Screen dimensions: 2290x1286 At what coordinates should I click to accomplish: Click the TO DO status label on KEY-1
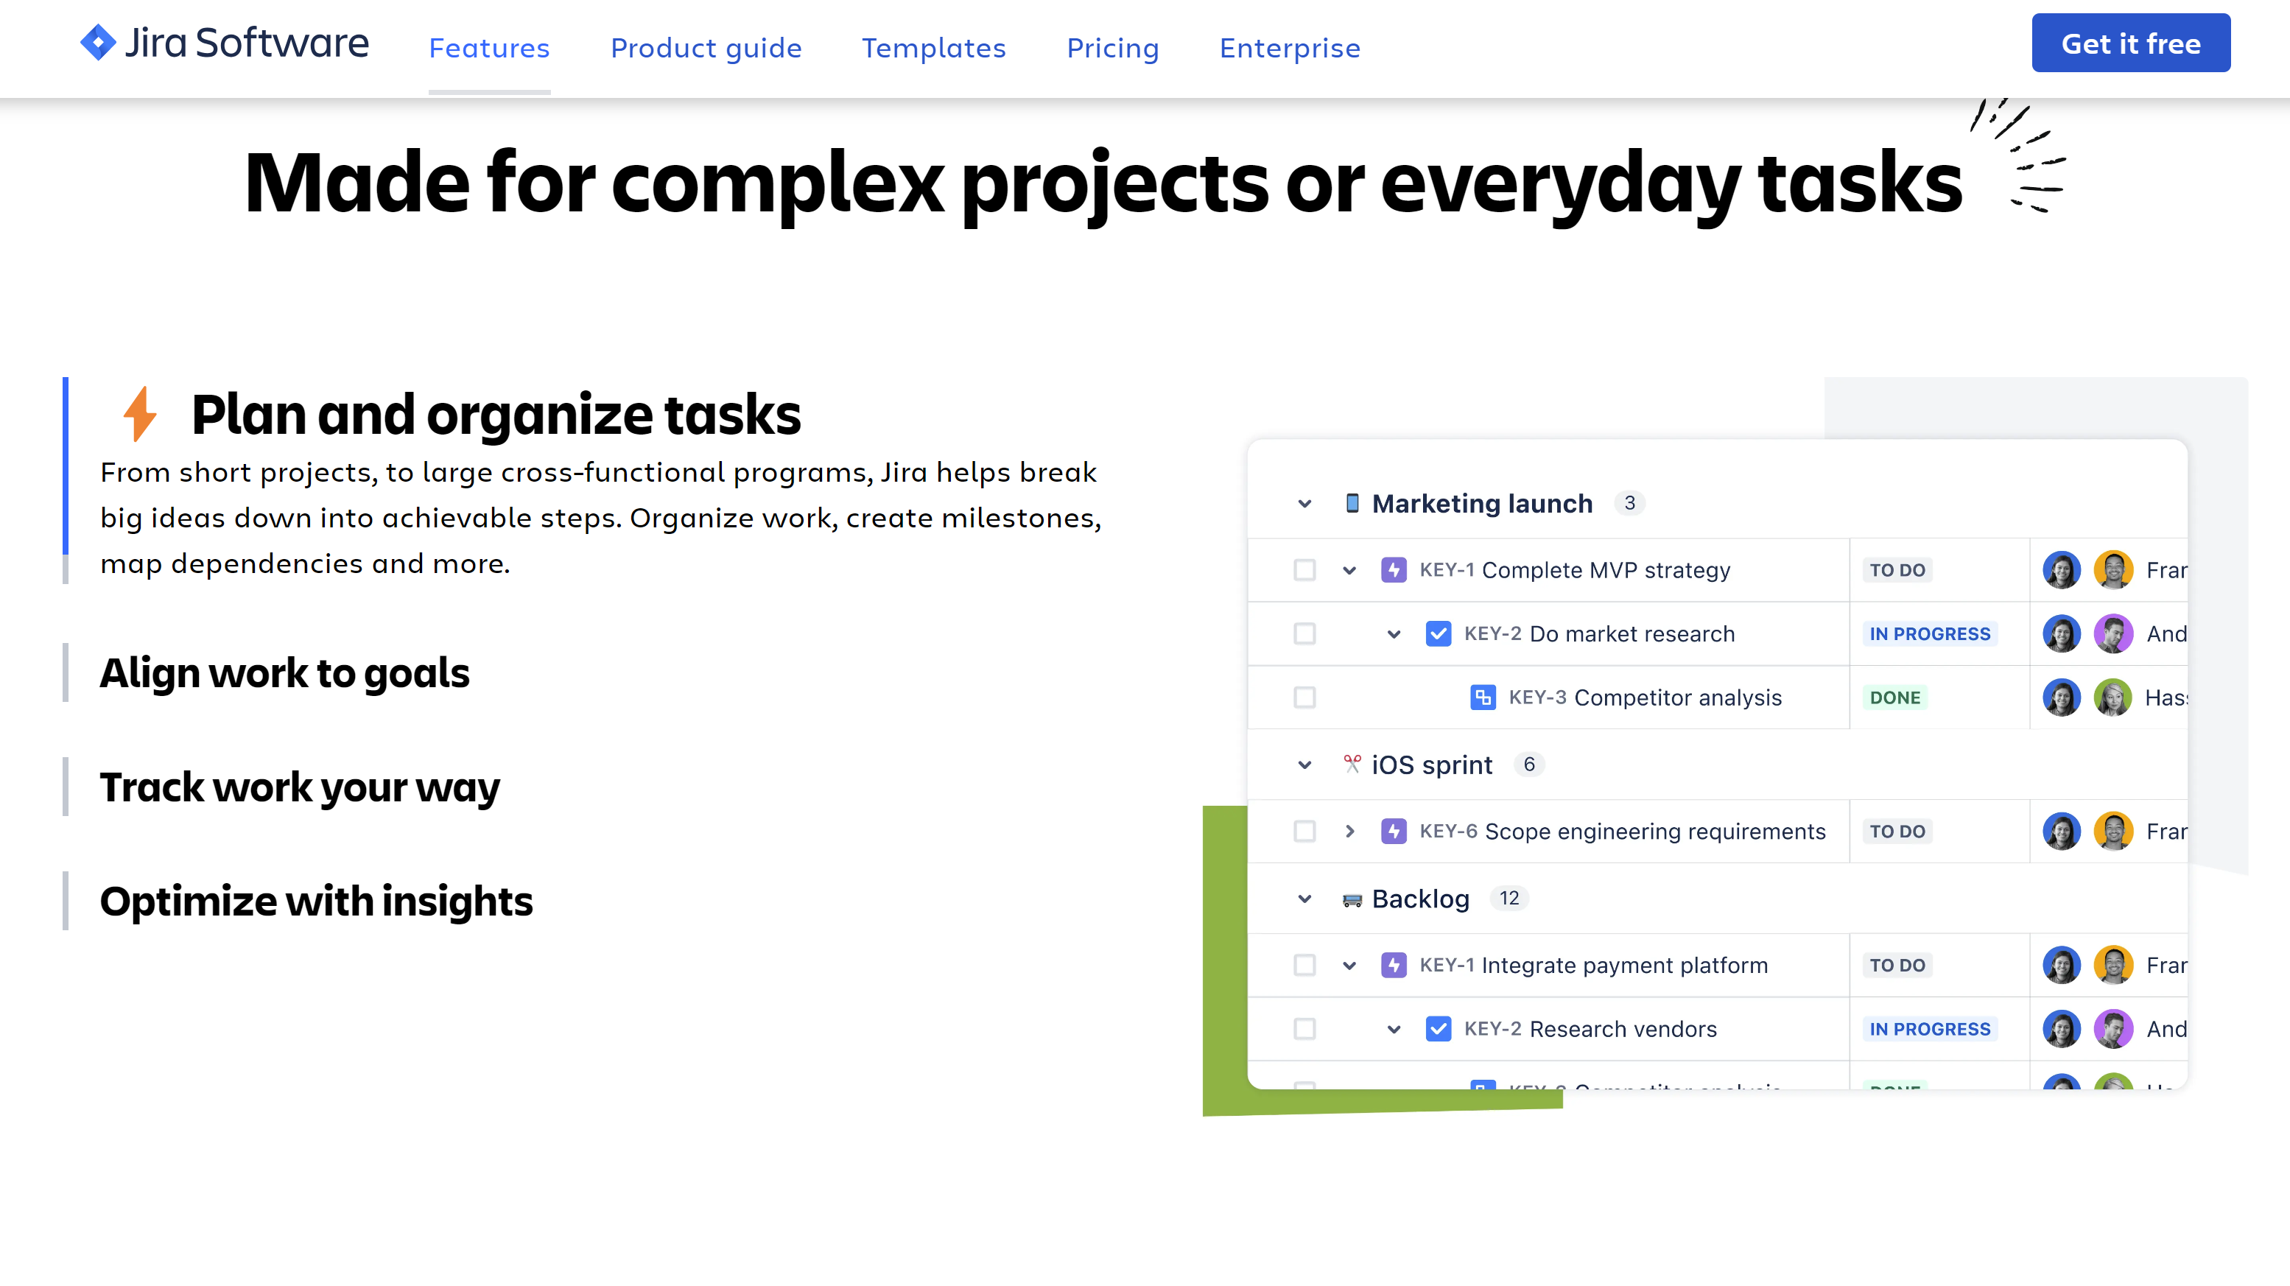click(x=1898, y=569)
